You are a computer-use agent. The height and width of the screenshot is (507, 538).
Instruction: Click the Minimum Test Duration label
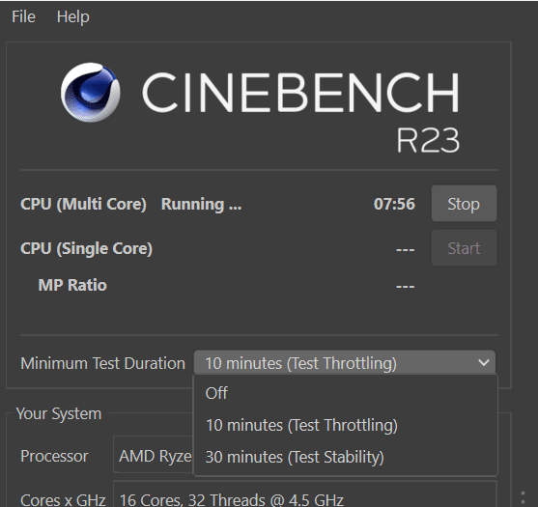103,363
